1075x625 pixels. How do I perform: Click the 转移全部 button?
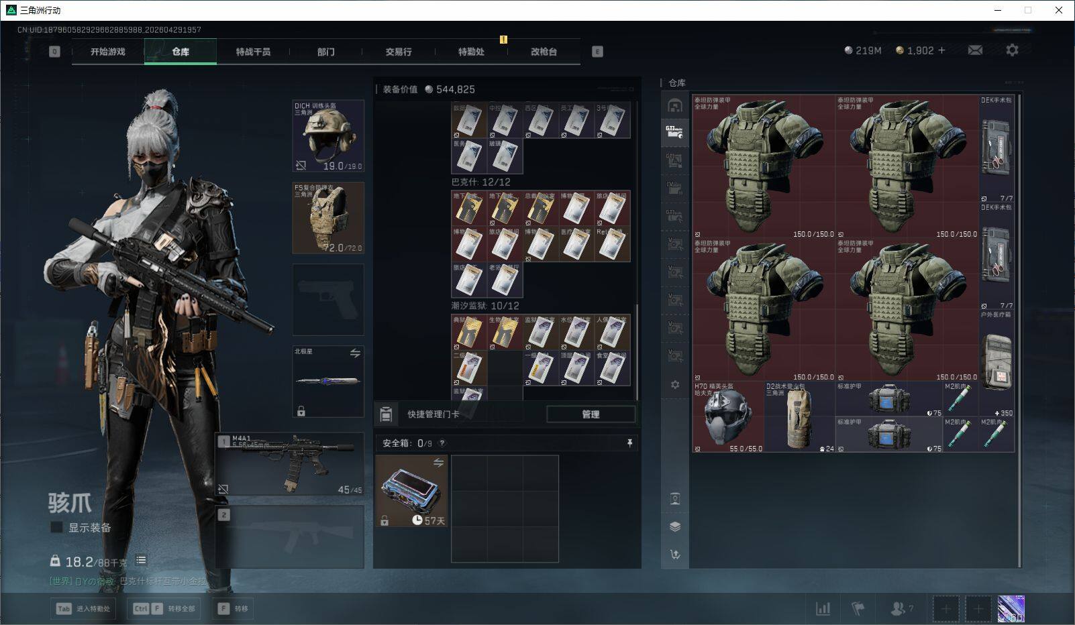[x=165, y=609]
